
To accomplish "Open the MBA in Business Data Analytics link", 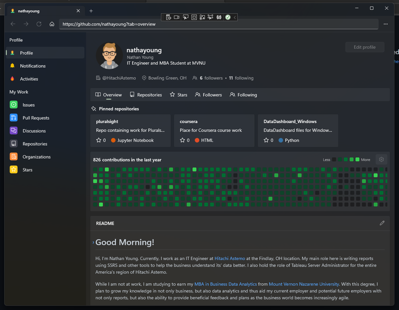I will click(x=226, y=284).
